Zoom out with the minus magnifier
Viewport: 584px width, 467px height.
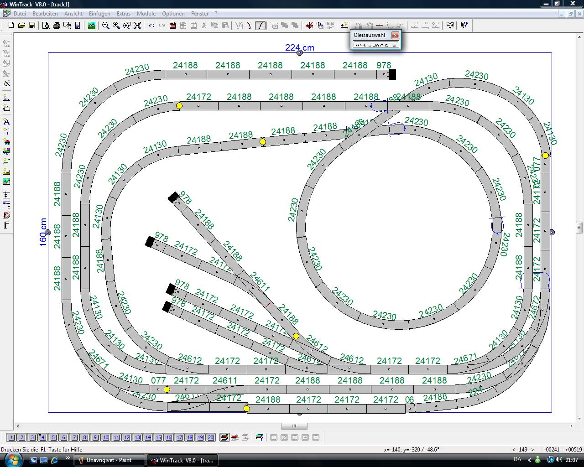(x=106, y=26)
